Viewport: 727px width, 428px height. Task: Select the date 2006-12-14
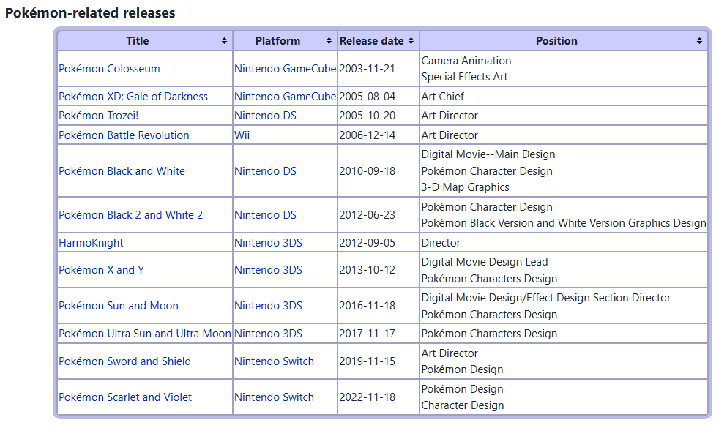[368, 135]
